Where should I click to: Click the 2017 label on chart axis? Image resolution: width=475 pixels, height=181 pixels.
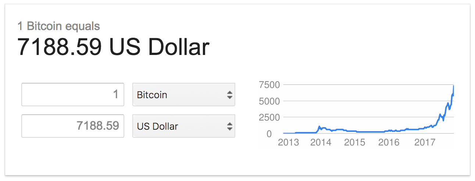[425, 142]
